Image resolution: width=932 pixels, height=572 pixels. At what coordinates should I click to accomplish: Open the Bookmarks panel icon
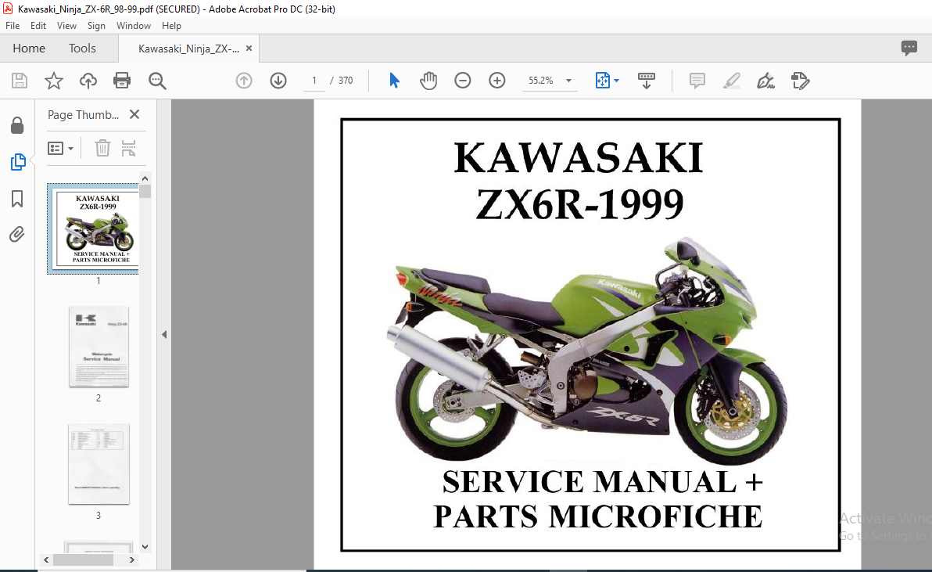click(17, 199)
